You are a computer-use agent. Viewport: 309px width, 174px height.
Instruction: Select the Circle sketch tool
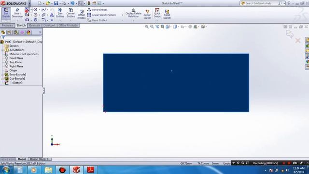click(35, 10)
